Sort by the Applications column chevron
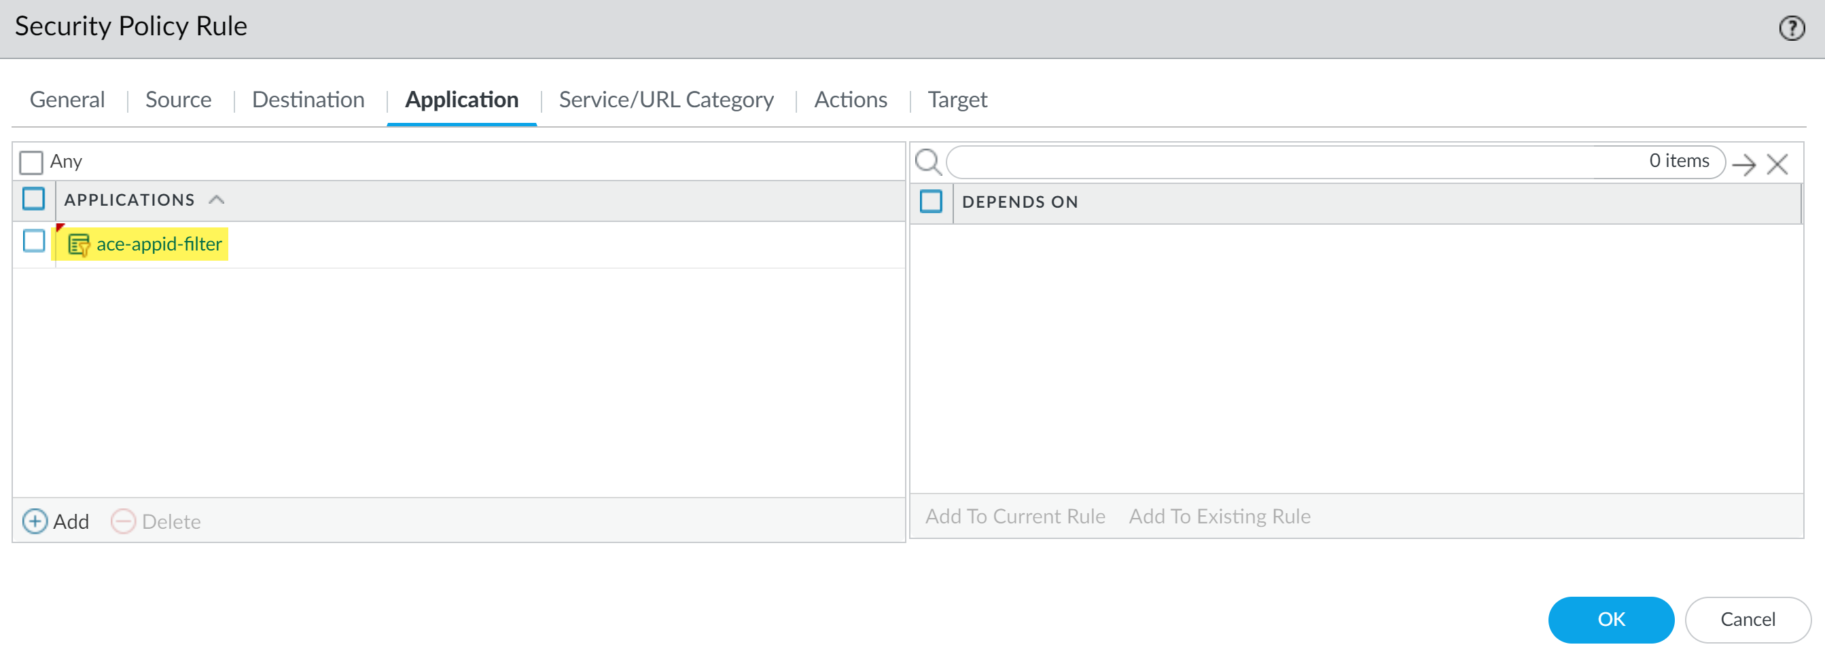Image resolution: width=1825 pixels, height=668 pixels. pyautogui.click(x=217, y=200)
